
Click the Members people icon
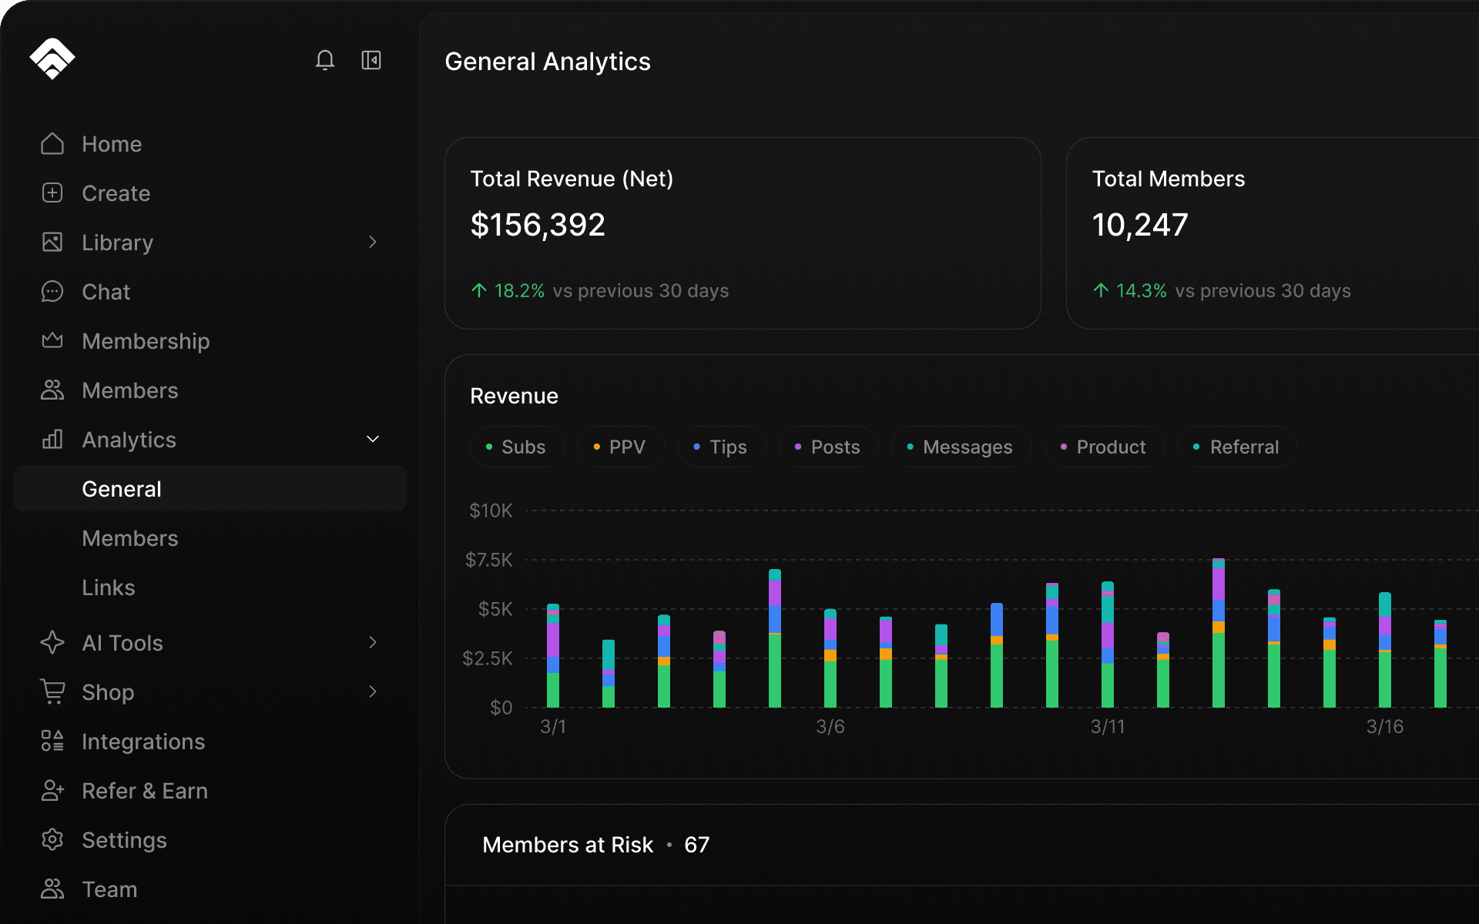[52, 390]
